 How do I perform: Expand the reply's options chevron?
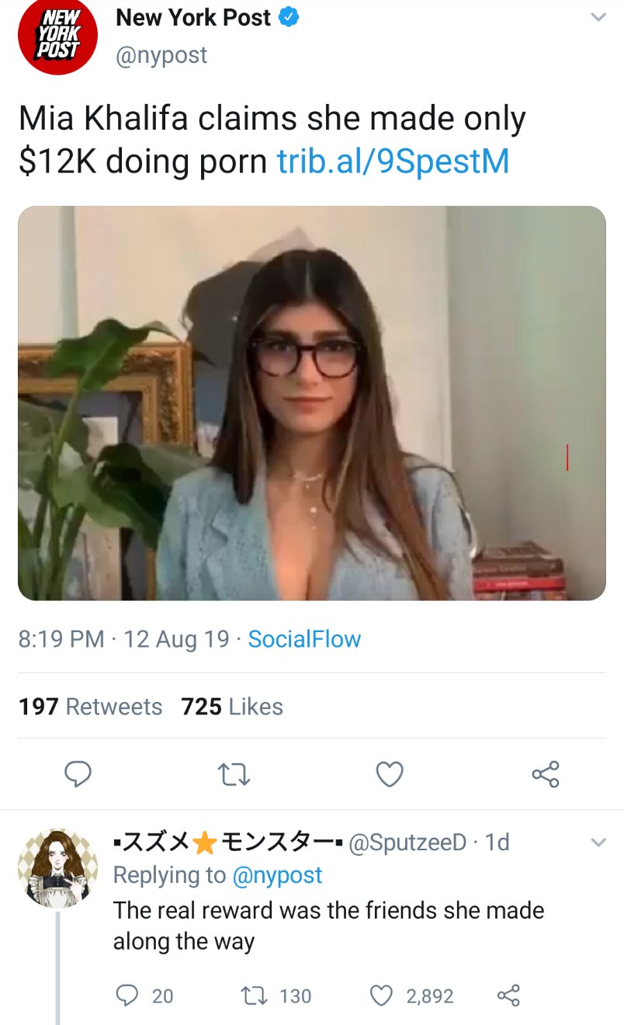pyautogui.click(x=598, y=843)
